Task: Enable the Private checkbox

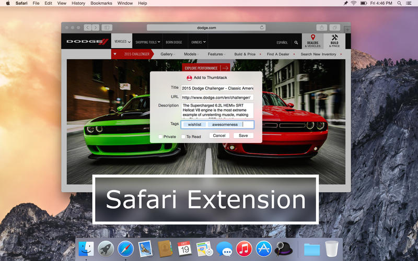Action: (x=160, y=137)
